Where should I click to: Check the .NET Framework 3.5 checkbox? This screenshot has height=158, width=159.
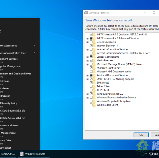pyautogui.click(x=91, y=35)
